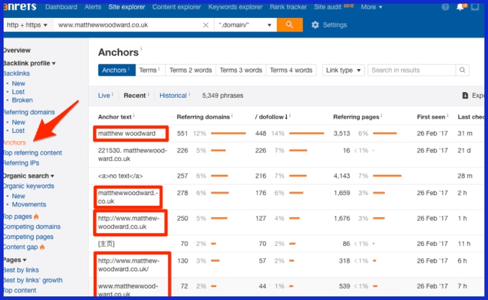Open Settings via the gear icon
This screenshot has height=300, width=488.
coord(315,25)
